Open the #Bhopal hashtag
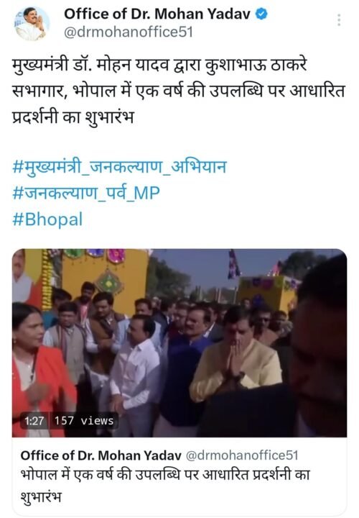 (x=47, y=219)
